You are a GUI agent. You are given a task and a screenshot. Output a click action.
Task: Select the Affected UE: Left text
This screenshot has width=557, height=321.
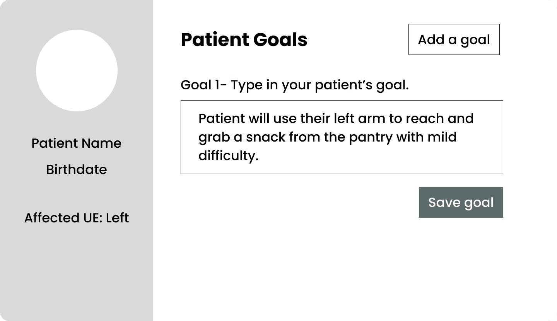tap(77, 218)
